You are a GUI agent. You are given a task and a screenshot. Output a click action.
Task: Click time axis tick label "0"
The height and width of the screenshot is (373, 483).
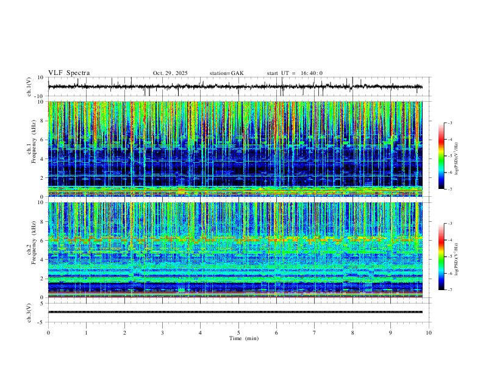pos(48,333)
